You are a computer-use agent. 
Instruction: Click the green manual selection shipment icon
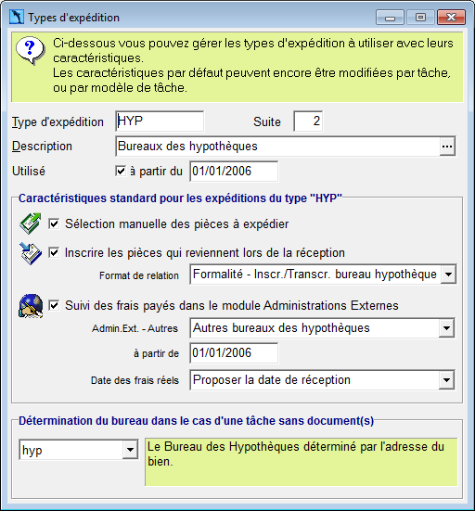[31, 224]
